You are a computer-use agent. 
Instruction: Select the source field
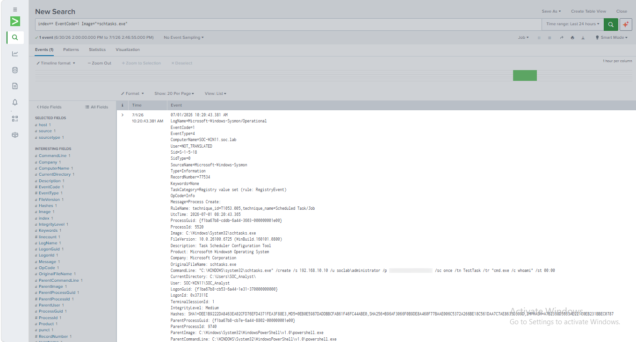(45, 131)
